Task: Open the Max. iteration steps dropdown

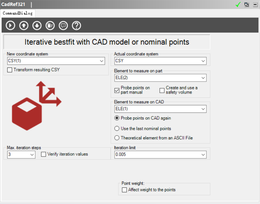Action: pyautogui.click(x=32, y=155)
